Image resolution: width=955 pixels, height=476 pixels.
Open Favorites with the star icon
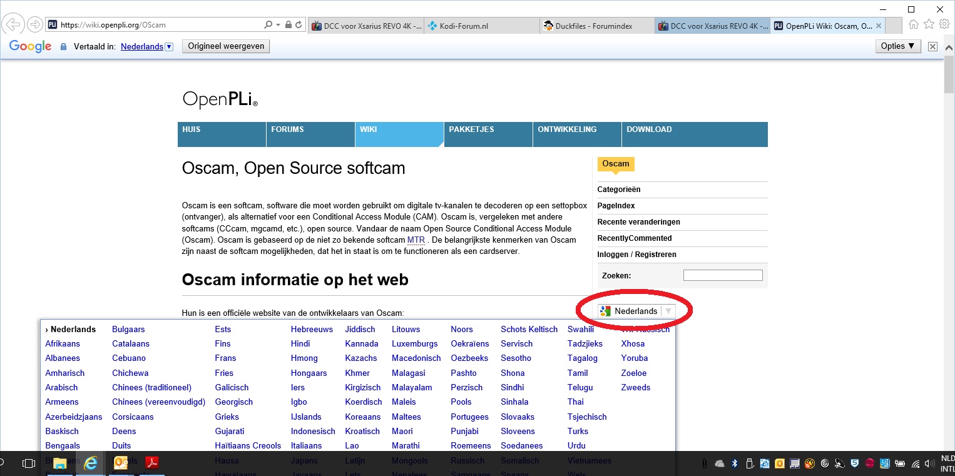coord(929,24)
